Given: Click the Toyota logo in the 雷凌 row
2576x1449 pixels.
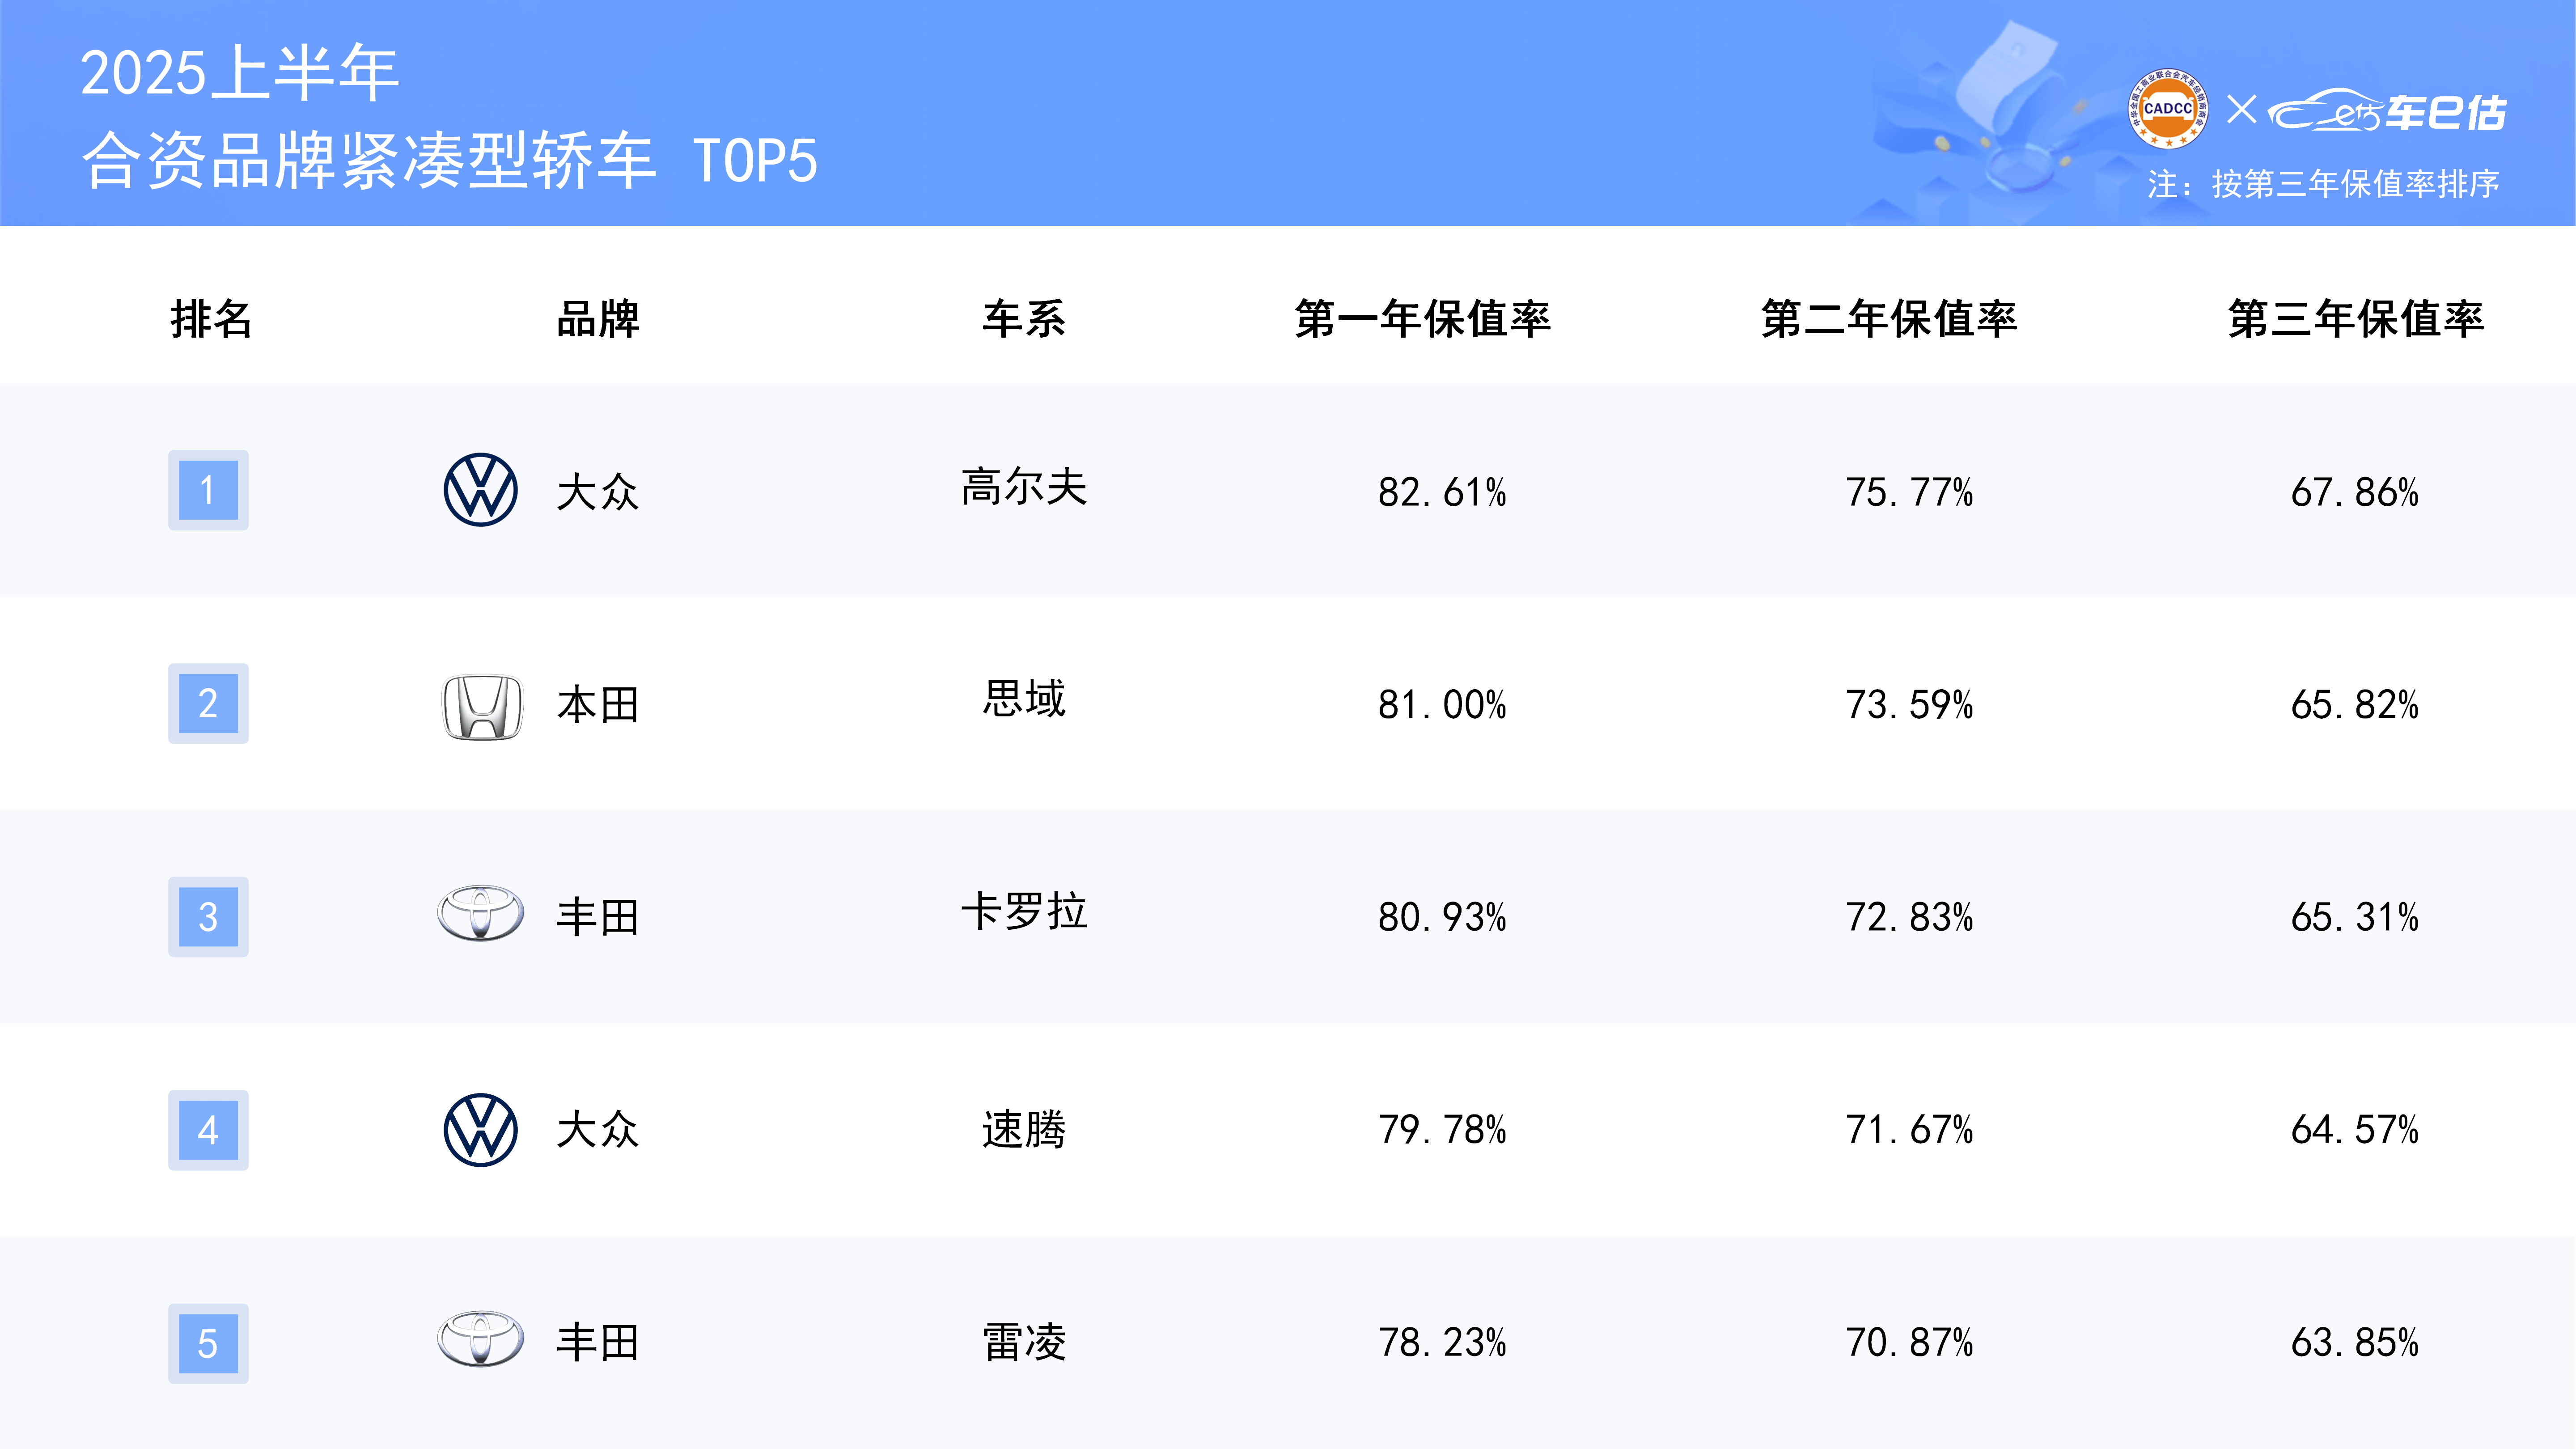Looking at the screenshot, I should 480,1339.
